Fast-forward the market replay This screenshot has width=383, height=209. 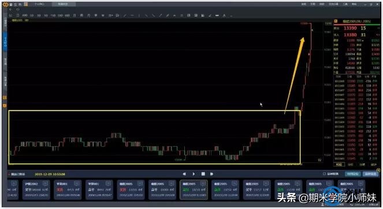tap(212, 174)
